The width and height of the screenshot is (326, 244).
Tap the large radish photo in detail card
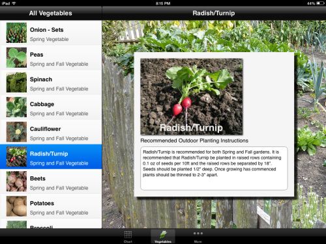[192, 97]
